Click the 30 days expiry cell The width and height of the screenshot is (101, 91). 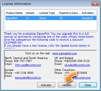point(61,18)
